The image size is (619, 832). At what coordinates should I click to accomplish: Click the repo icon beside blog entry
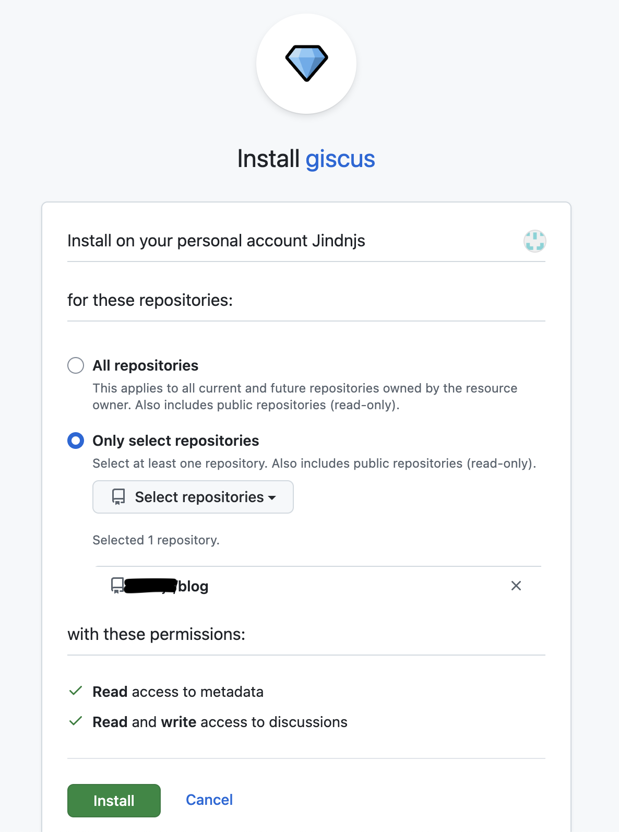point(117,586)
